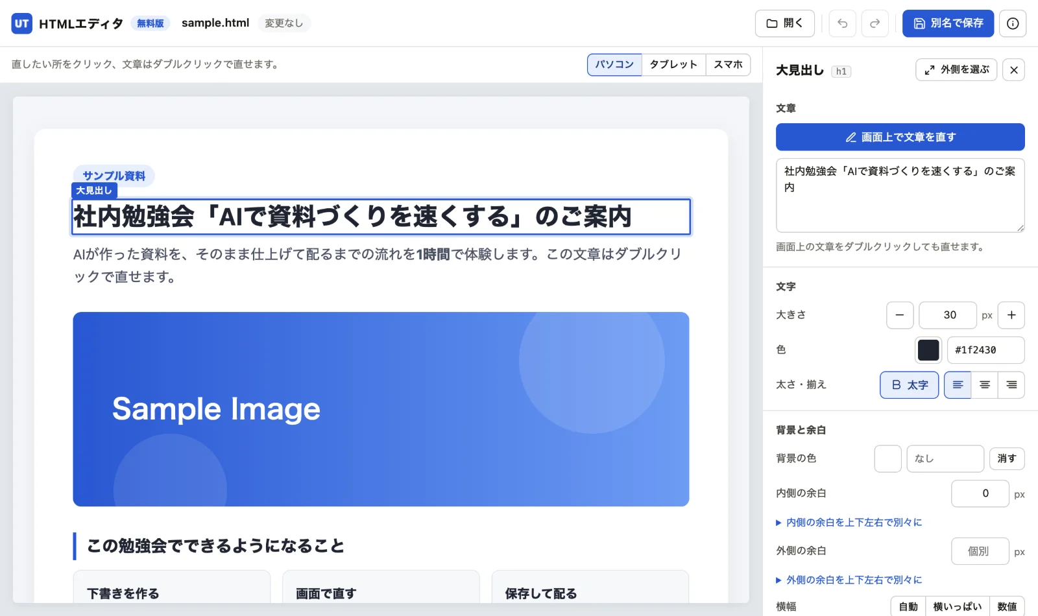Set 横幅 to 自動

pyautogui.click(x=908, y=606)
